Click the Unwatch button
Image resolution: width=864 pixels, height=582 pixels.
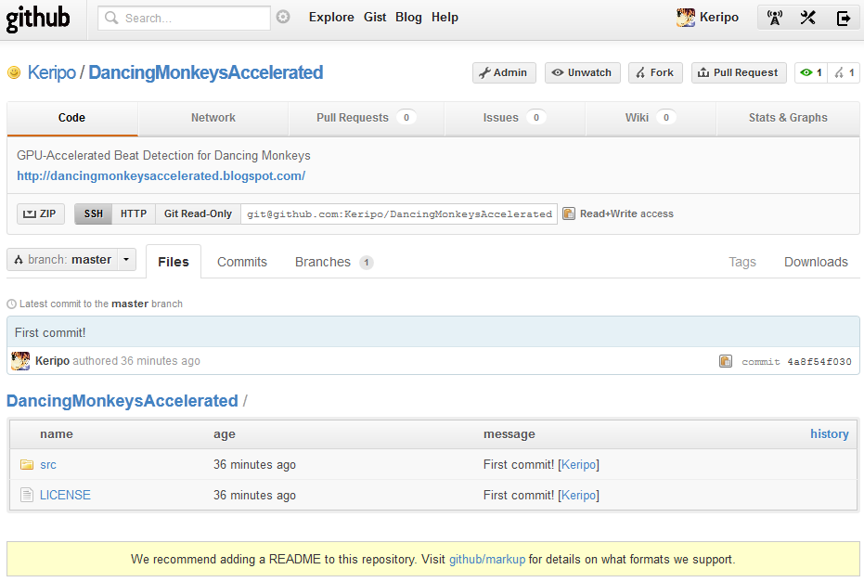583,72
